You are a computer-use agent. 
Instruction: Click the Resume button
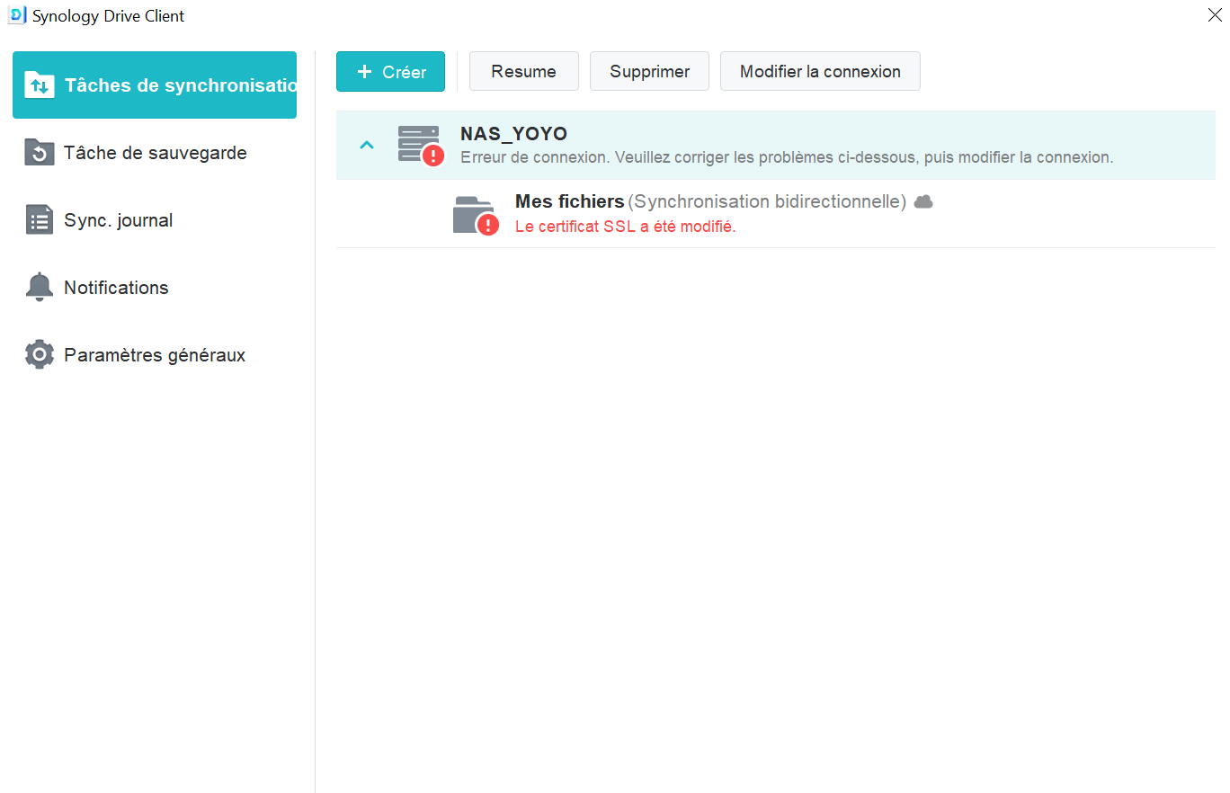click(524, 72)
